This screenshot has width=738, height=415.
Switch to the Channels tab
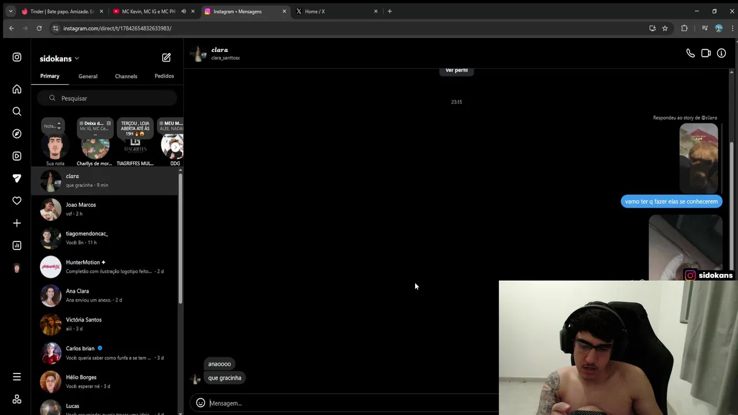[x=126, y=76]
